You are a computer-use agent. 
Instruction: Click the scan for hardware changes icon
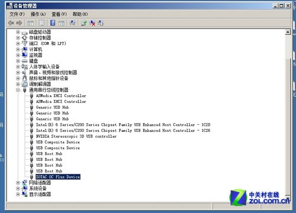click(x=72, y=23)
